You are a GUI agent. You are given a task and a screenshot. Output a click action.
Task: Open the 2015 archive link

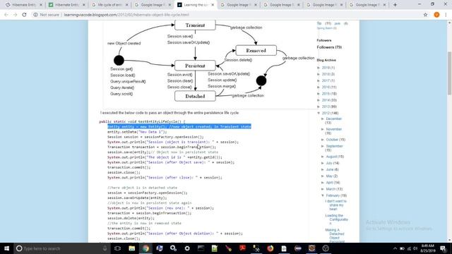tap(326, 94)
